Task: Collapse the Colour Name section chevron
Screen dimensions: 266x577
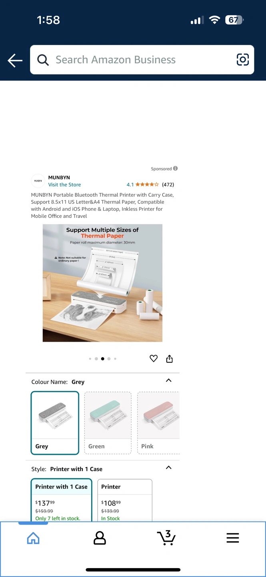Action: [169, 381]
